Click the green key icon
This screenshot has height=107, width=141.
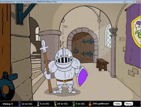point(74,104)
